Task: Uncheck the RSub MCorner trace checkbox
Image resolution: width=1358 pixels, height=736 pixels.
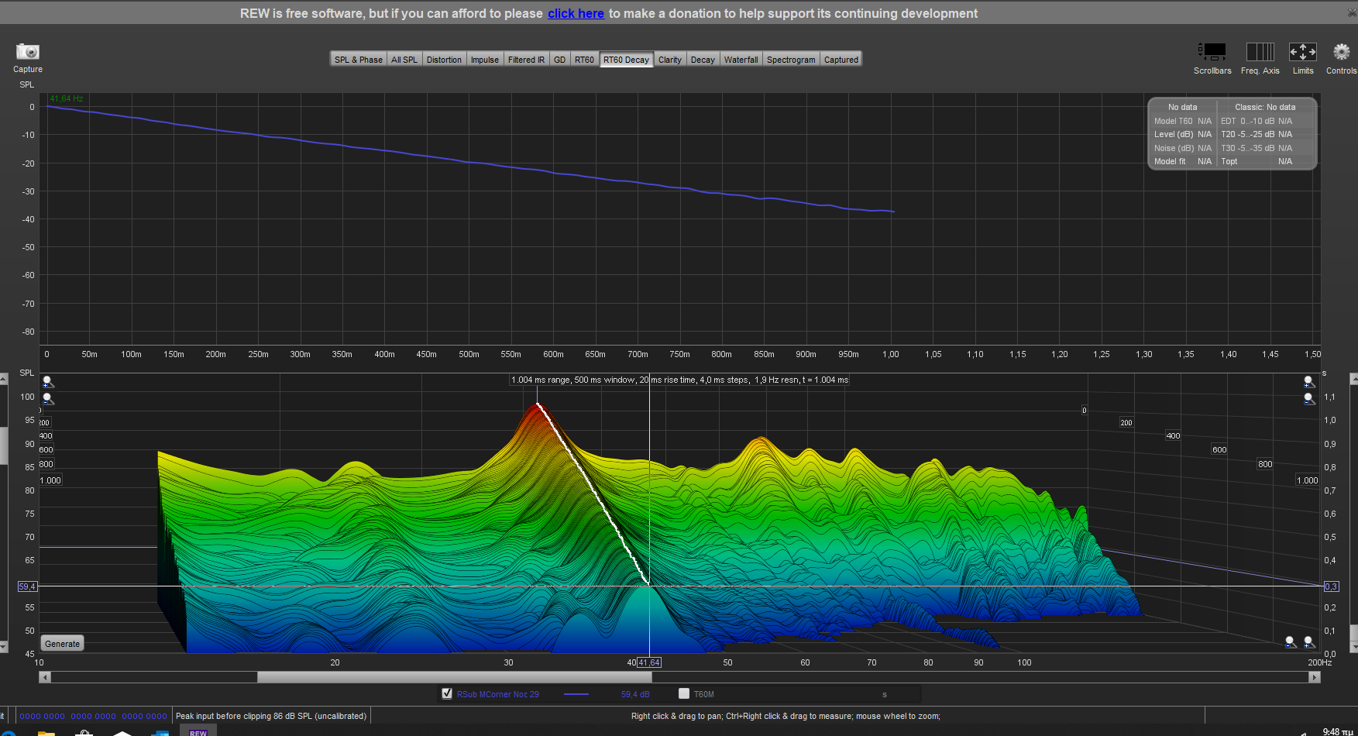Action: pyautogui.click(x=447, y=693)
